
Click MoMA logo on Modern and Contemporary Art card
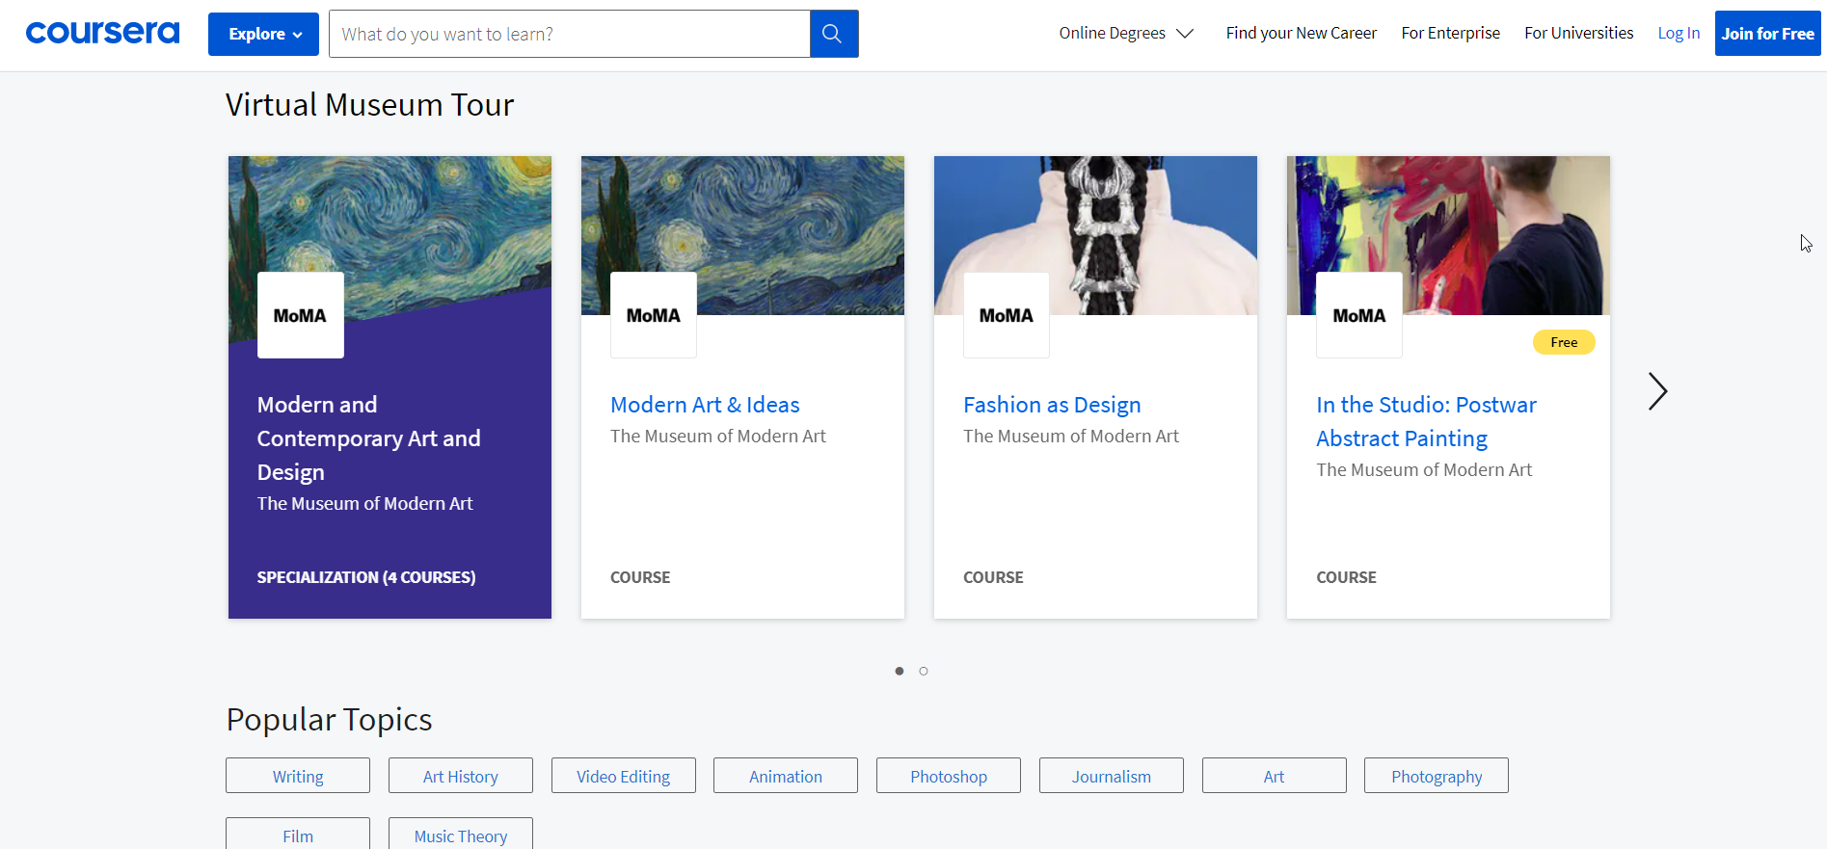[x=301, y=315]
